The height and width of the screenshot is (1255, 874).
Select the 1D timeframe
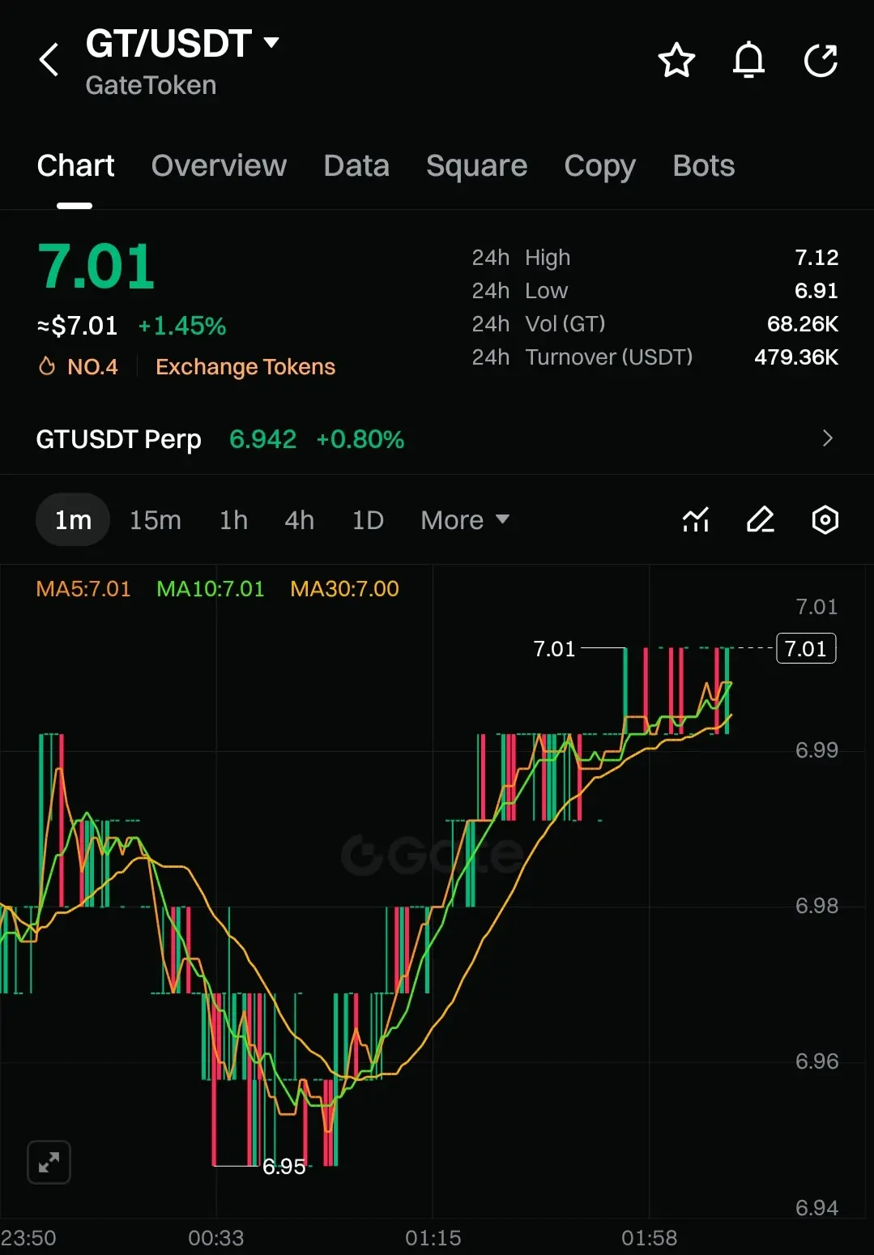tap(368, 519)
